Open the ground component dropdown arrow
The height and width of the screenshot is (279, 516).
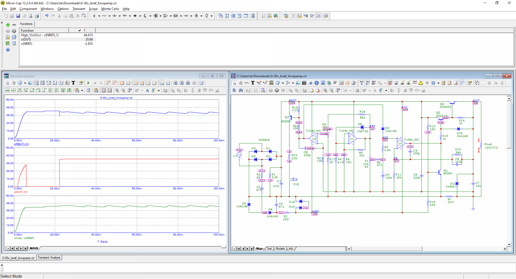(x=99, y=16)
